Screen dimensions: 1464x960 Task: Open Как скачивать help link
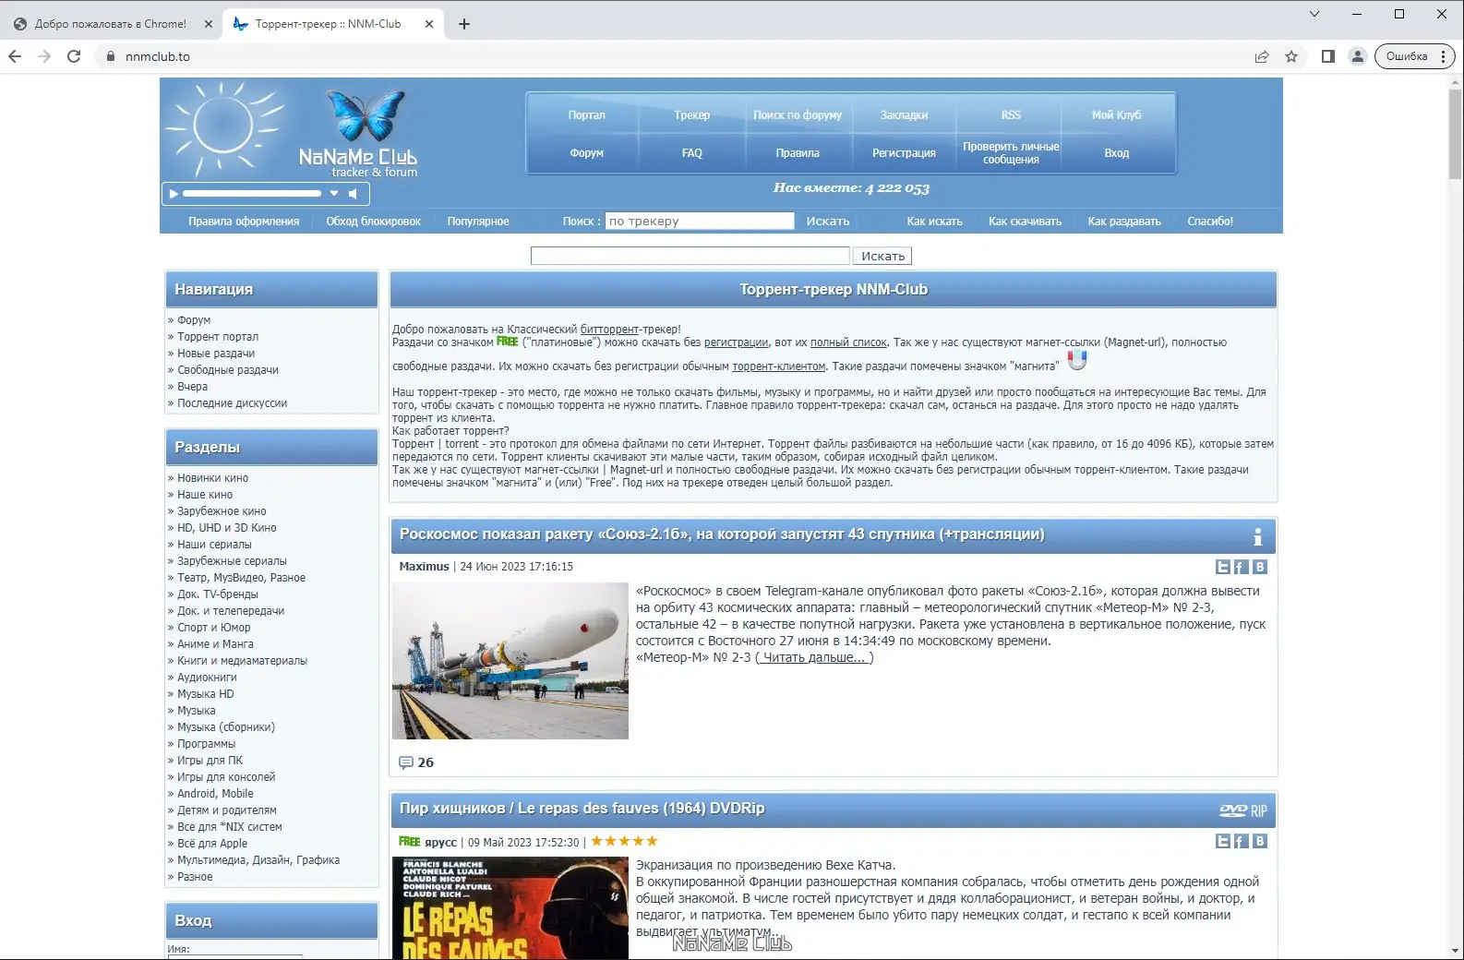1025,222
